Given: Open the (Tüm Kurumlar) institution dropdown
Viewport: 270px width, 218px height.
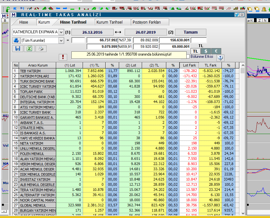Looking at the screenshot, I should (61, 41).
